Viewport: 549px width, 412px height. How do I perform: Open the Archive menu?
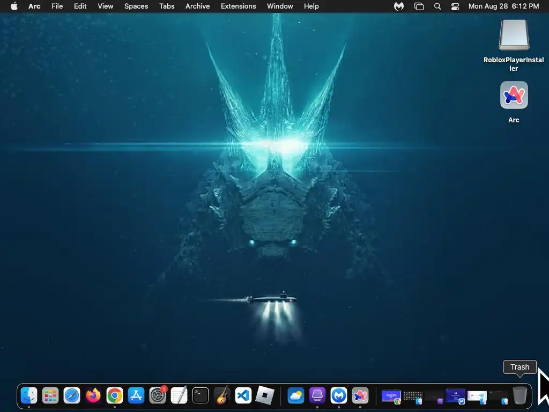point(197,6)
